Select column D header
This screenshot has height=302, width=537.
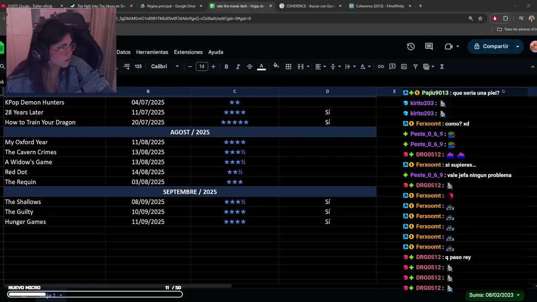tap(327, 91)
